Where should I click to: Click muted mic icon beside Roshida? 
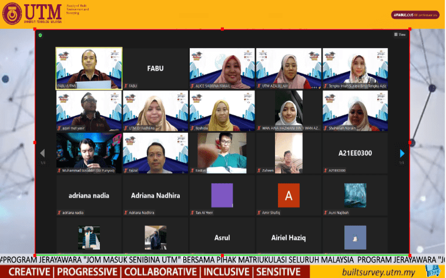tap(192, 128)
